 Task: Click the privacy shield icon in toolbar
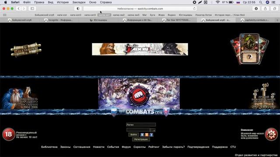point(78,9)
